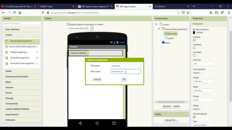Click the Upload File button
This screenshot has width=232, height=130.
tap(171, 120)
